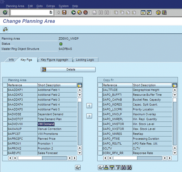Click the display glasses icon below Planning Area table
Viewport: 182px width, 172px height.
coord(78,167)
